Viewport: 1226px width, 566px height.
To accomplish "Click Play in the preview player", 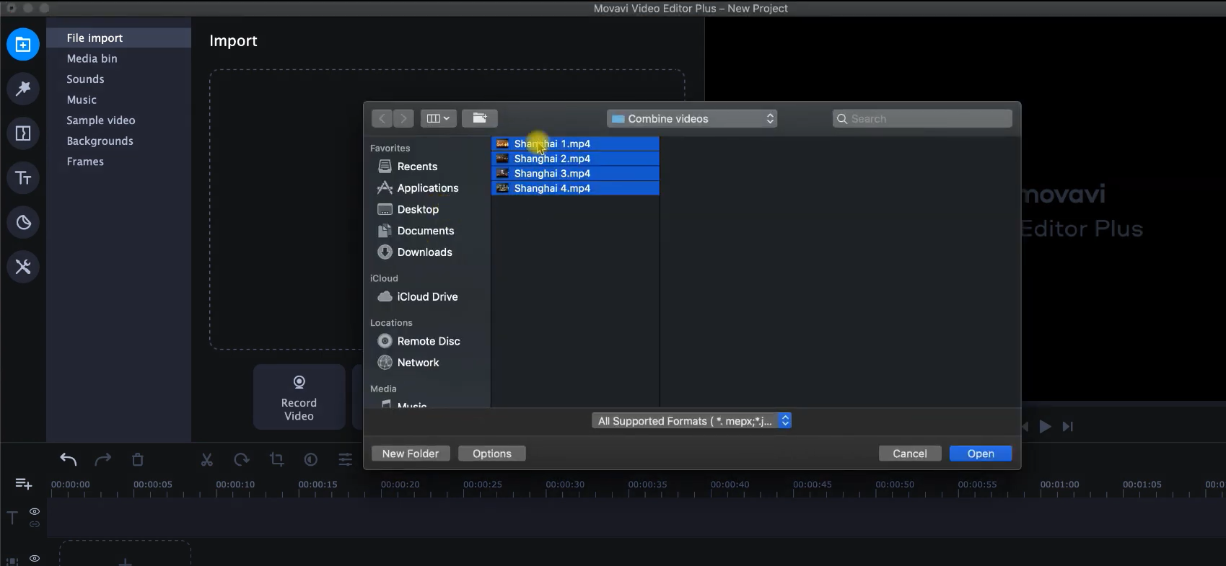I will (x=1045, y=427).
